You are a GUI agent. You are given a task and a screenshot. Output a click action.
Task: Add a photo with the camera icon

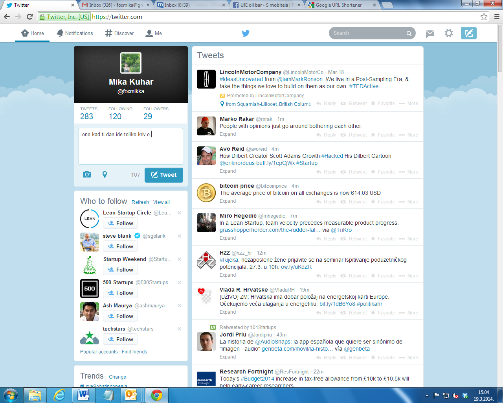(87, 174)
